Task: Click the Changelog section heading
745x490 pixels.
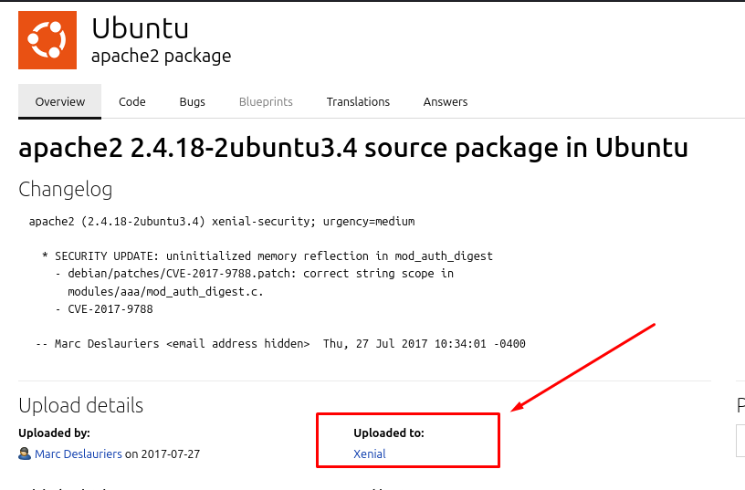Action: (66, 190)
